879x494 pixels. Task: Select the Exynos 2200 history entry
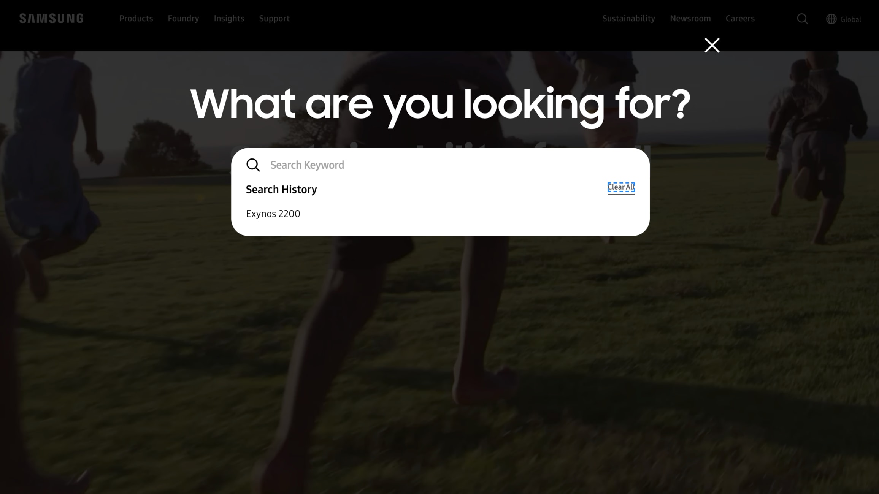click(273, 214)
